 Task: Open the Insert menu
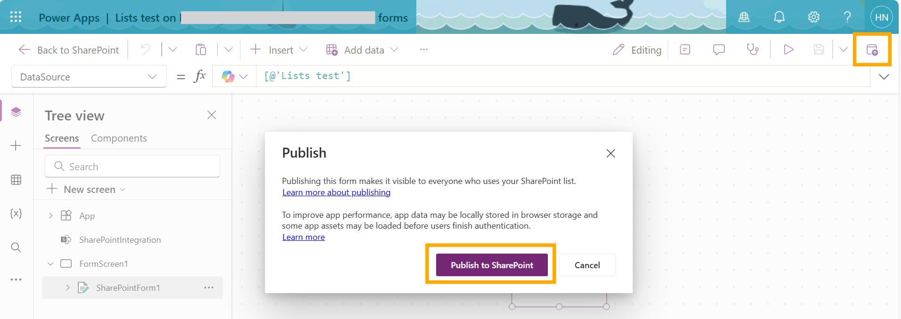pyautogui.click(x=279, y=50)
